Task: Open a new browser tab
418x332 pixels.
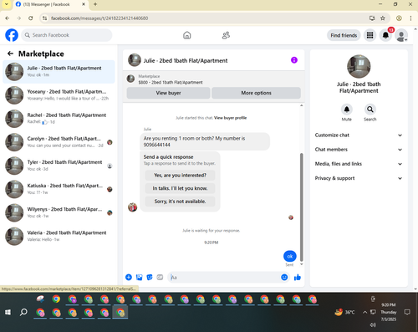Action: tap(95, 4)
